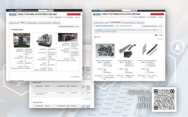
Task: Open 'gia công, chế tạo chi tiết máy cơ...' link
Action: coord(104,60)
